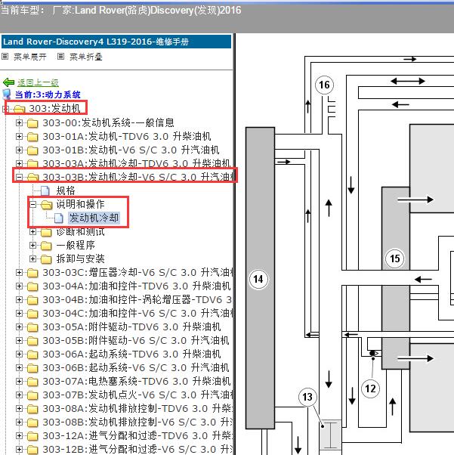The image size is (454, 455).
Task: Select 303-04C:加油和控件-V6 S/C item
Action: (138, 314)
